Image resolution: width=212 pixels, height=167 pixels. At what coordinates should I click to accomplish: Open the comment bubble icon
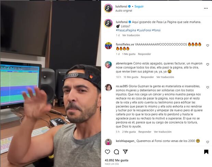[x=116, y=152]
